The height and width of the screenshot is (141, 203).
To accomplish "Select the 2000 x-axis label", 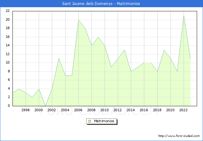I will [x=39, y=110].
